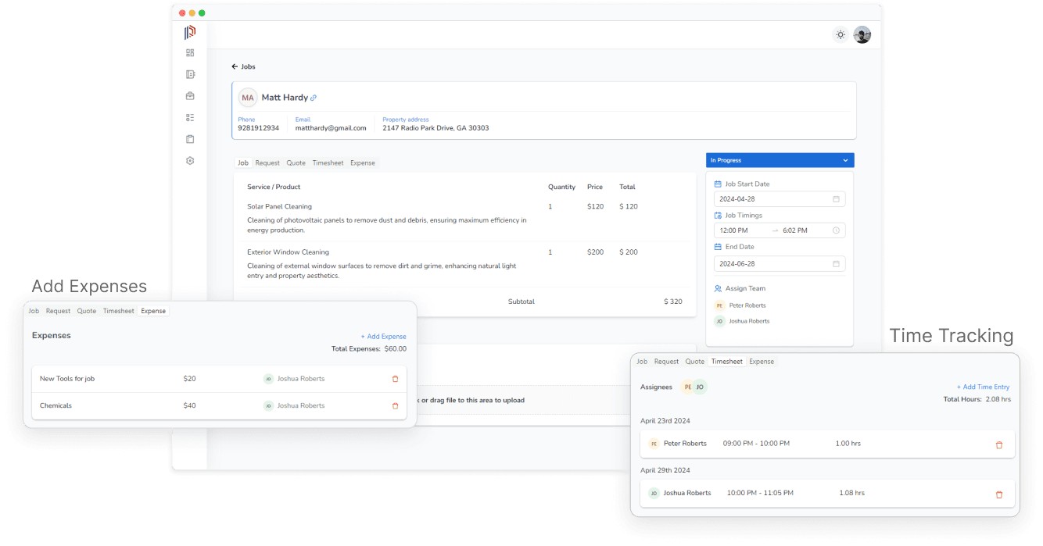1043x546 pixels.
Task: Open the Jobs briefcase icon in sidebar
Action: [x=190, y=95]
